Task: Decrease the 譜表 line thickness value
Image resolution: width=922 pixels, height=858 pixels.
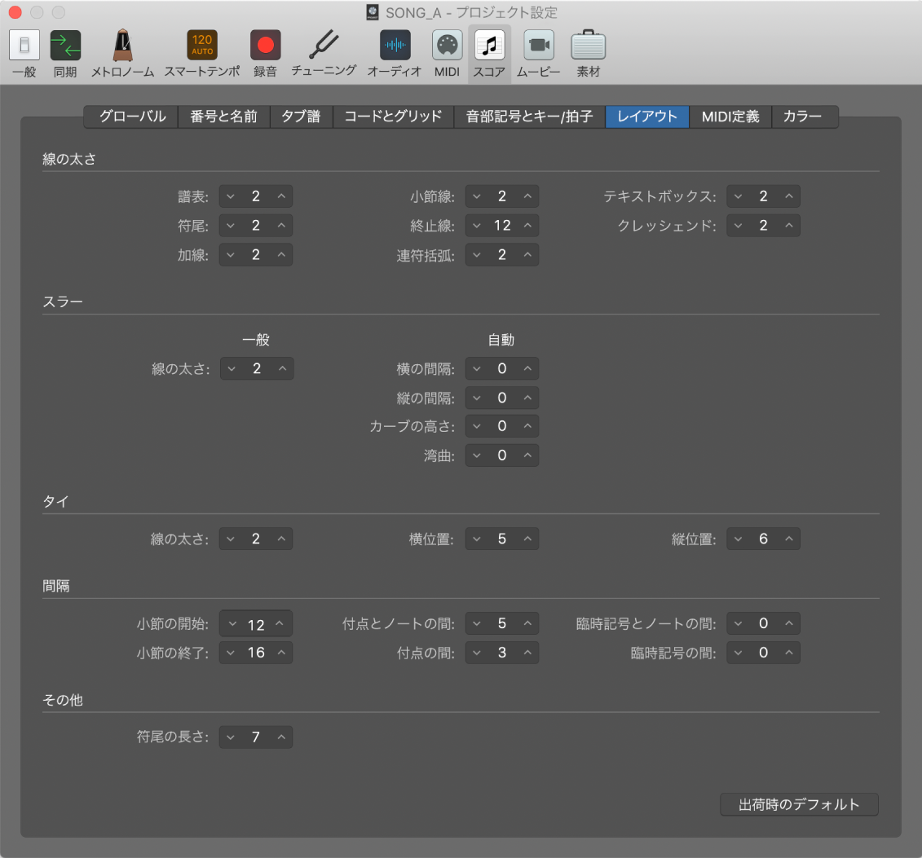Action: (x=231, y=196)
